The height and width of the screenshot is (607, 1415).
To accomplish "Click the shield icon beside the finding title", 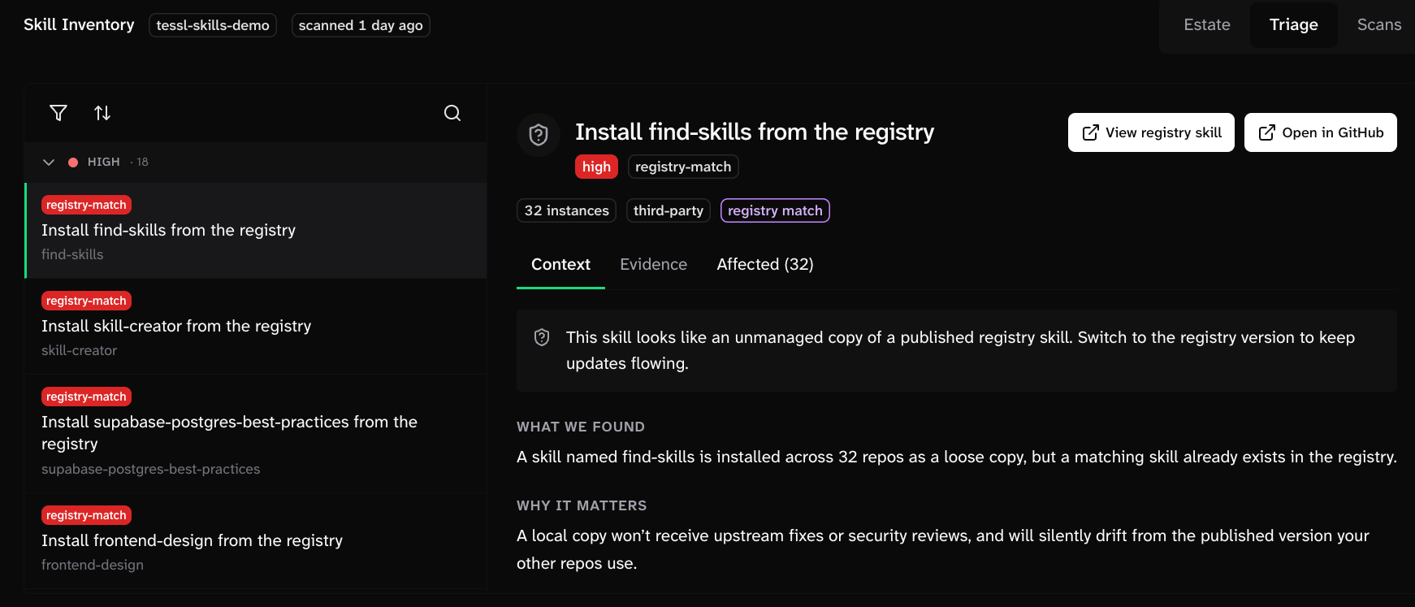I will click(539, 135).
